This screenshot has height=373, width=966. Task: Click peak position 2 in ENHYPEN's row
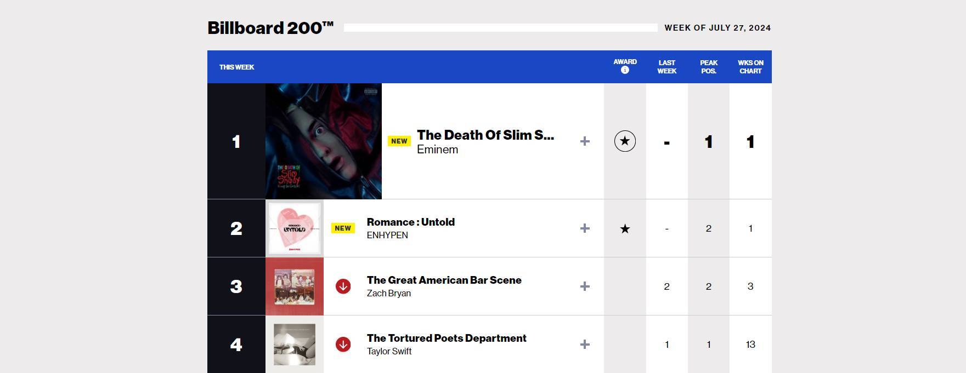coord(709,228)
